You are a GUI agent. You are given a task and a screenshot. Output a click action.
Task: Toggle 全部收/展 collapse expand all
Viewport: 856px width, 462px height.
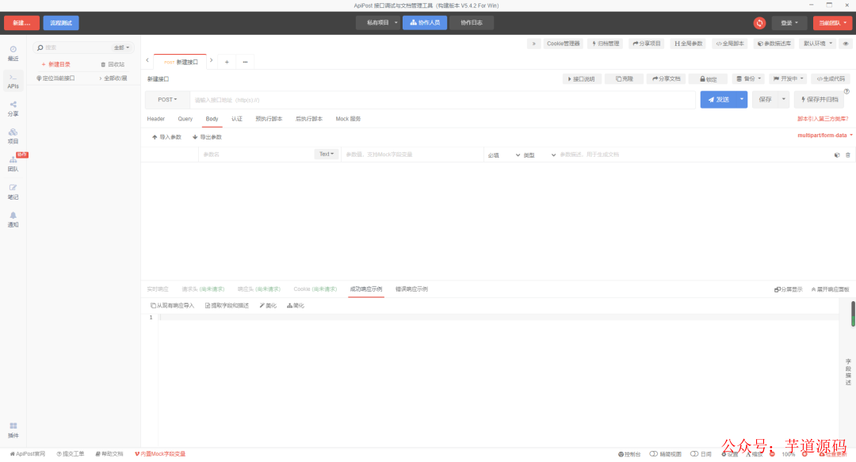point(113,78)
